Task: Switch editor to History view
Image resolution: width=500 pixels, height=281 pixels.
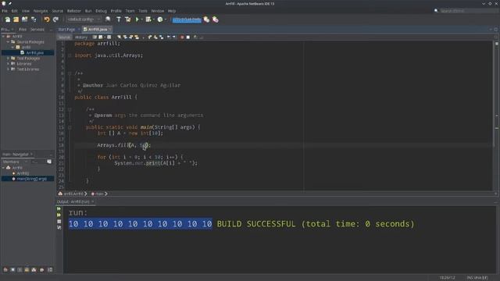Action: pos(81,37)
